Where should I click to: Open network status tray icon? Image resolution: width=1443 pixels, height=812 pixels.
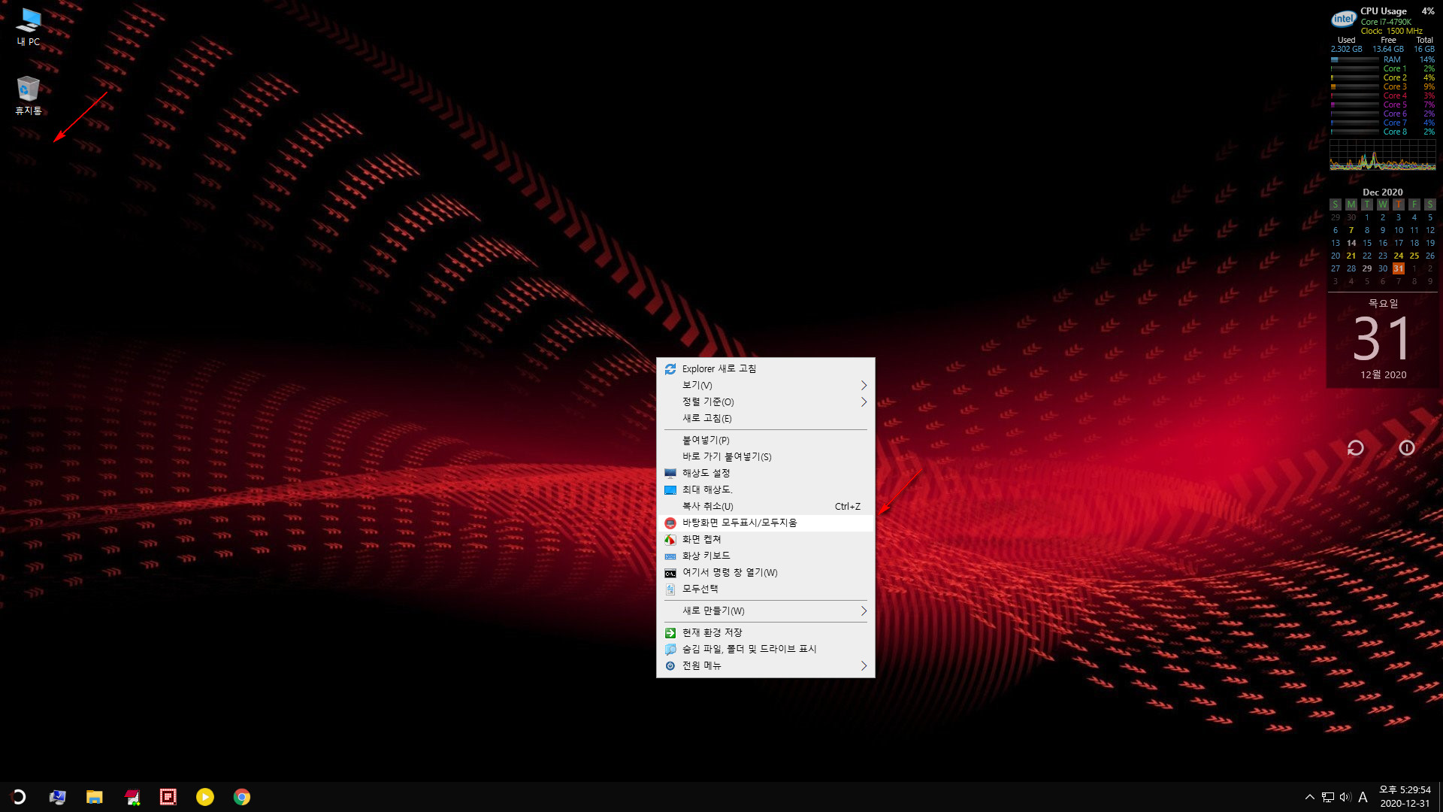point(1328,797)
